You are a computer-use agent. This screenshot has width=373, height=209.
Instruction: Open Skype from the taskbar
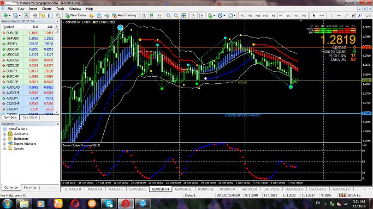pyautogui.click(x=109, y=204)
